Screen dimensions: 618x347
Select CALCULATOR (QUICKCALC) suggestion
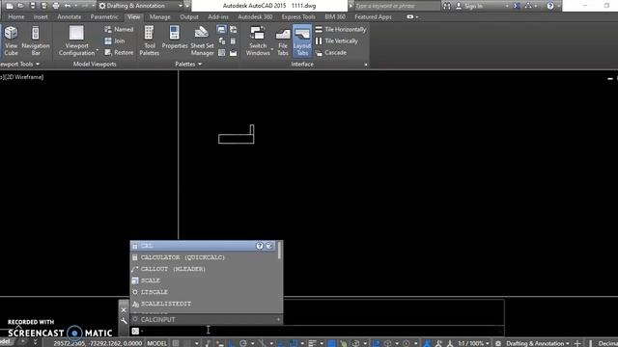tap(204, 257)
